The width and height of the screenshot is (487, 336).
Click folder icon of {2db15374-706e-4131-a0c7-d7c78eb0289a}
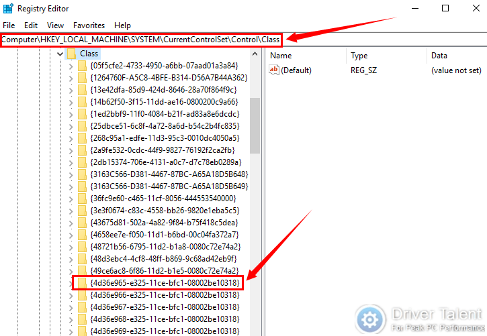pyautogui.click(x=82, y=162)
